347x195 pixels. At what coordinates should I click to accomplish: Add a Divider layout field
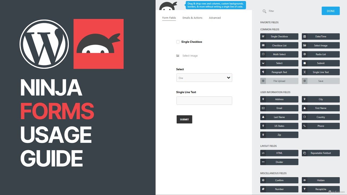[x=279, y=162]
